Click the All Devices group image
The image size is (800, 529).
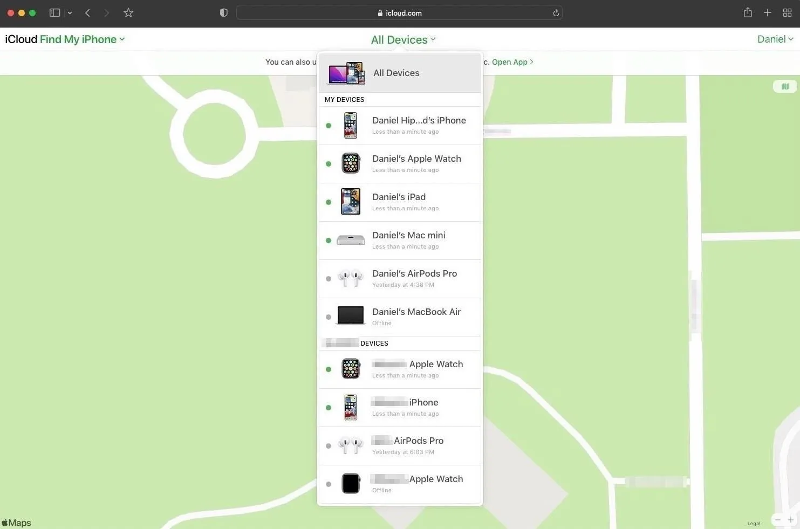(347, 73)
